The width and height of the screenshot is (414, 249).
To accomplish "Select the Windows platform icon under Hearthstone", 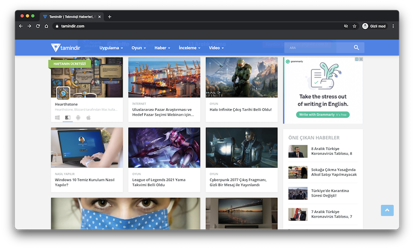I will tap(57, 118).
